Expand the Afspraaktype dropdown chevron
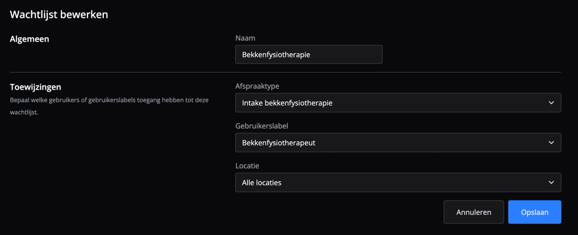Image resolution: width=578 pixels, height=235 pixels. coord(552,103)
